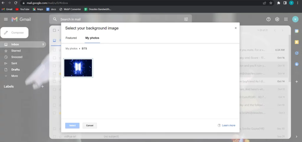The width and height of the screenshot is (302, 142).
Task: Click the inbox vertical scrollbar
Action: [290, 58]
